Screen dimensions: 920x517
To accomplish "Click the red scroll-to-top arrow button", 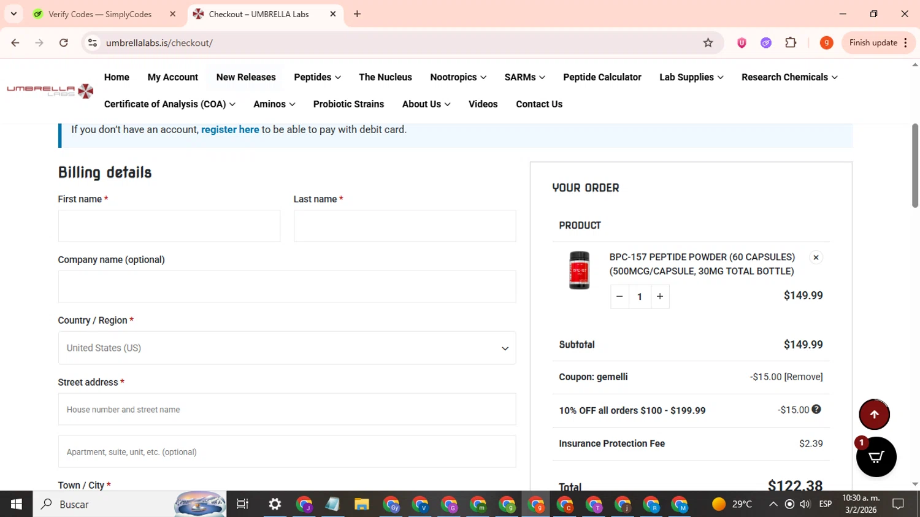I will (x=874, y=415).
